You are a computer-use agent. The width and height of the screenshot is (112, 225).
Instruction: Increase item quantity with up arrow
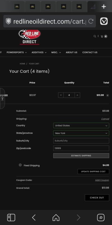(77, 95)
